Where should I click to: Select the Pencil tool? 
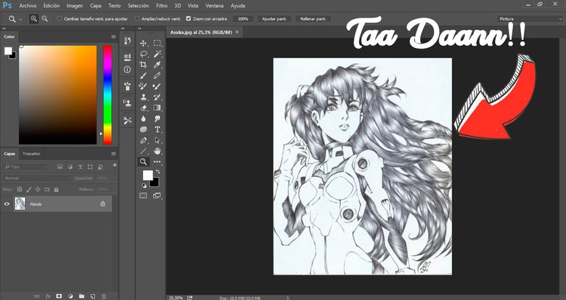pyautogui.click(x=157, y=75)
